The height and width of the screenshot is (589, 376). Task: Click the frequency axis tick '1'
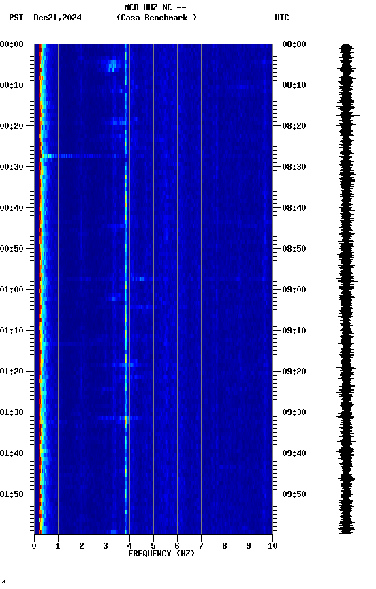58,546
